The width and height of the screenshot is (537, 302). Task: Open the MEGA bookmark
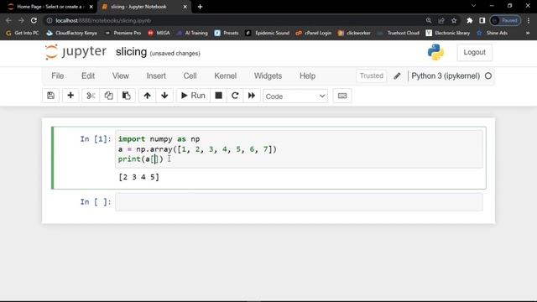[x=159, y=33]
